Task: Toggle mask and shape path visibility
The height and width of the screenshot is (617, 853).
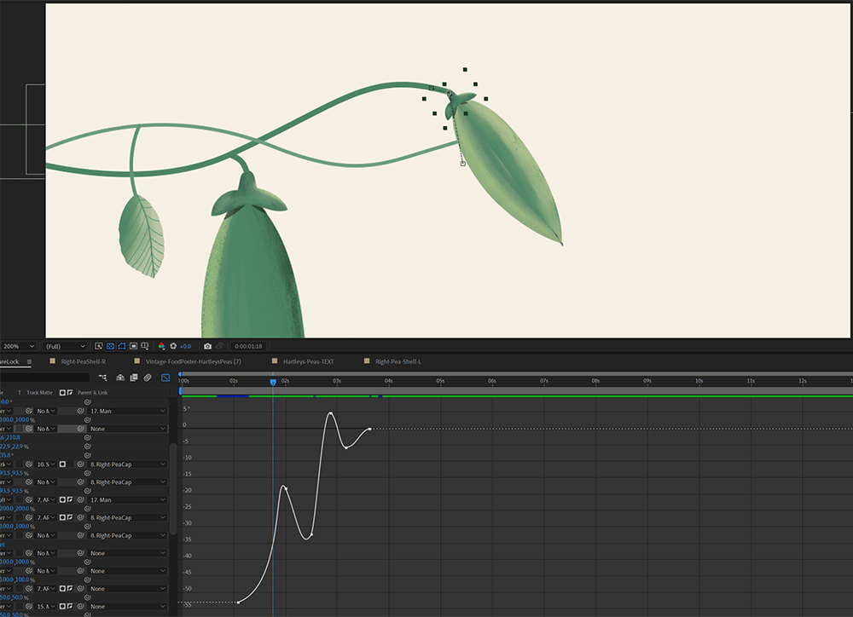Action: tap(124, 346)
